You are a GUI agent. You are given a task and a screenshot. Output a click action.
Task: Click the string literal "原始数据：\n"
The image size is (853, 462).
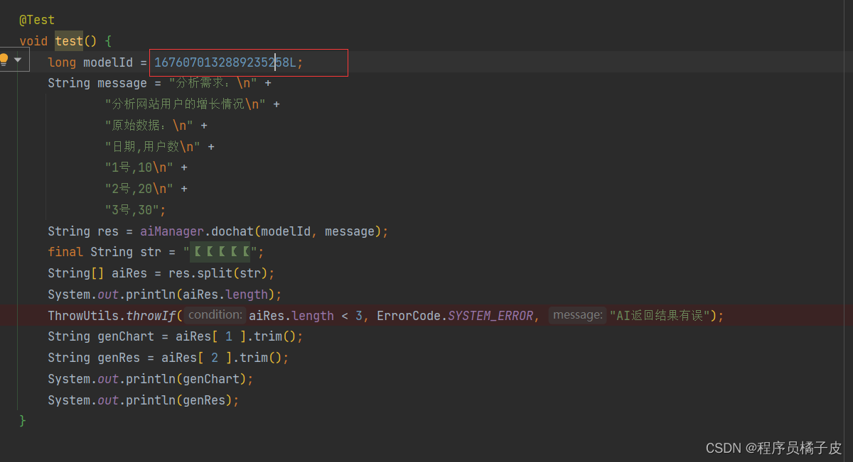149,126
